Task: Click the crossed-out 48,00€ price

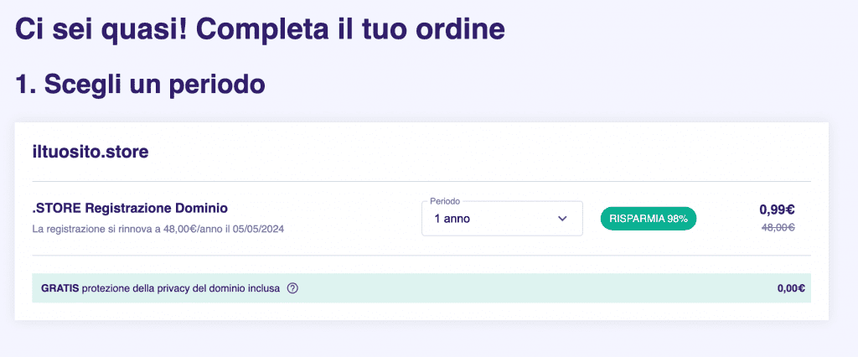Action: (777, 227)
